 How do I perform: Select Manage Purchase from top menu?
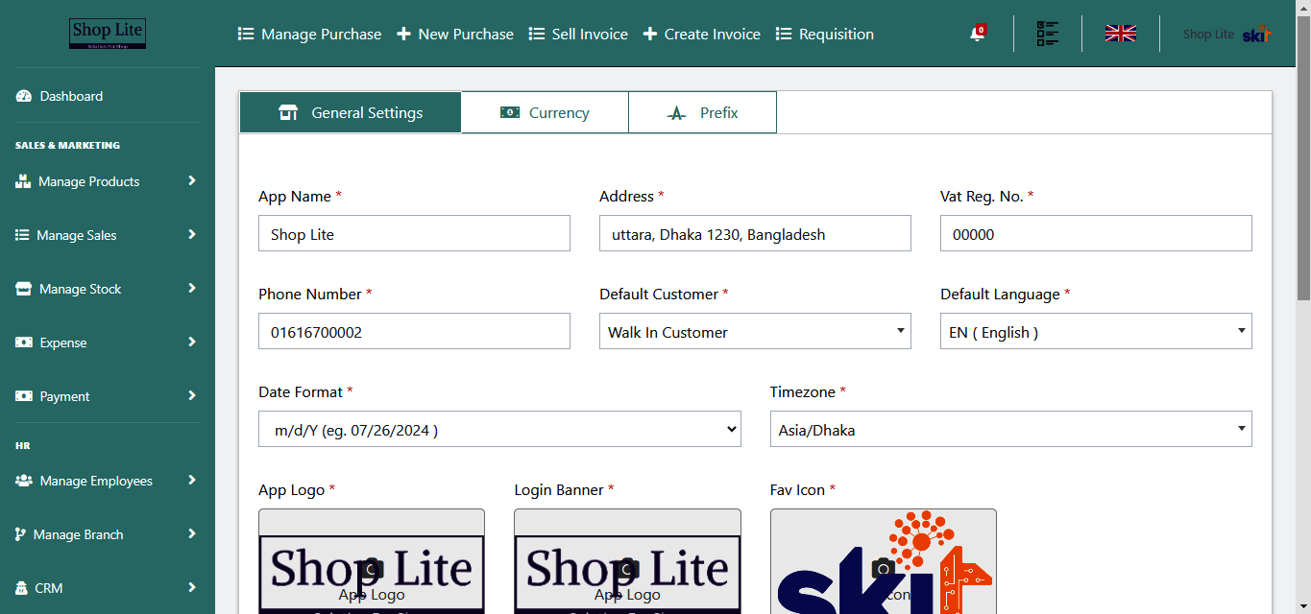[x=309, y=34]
